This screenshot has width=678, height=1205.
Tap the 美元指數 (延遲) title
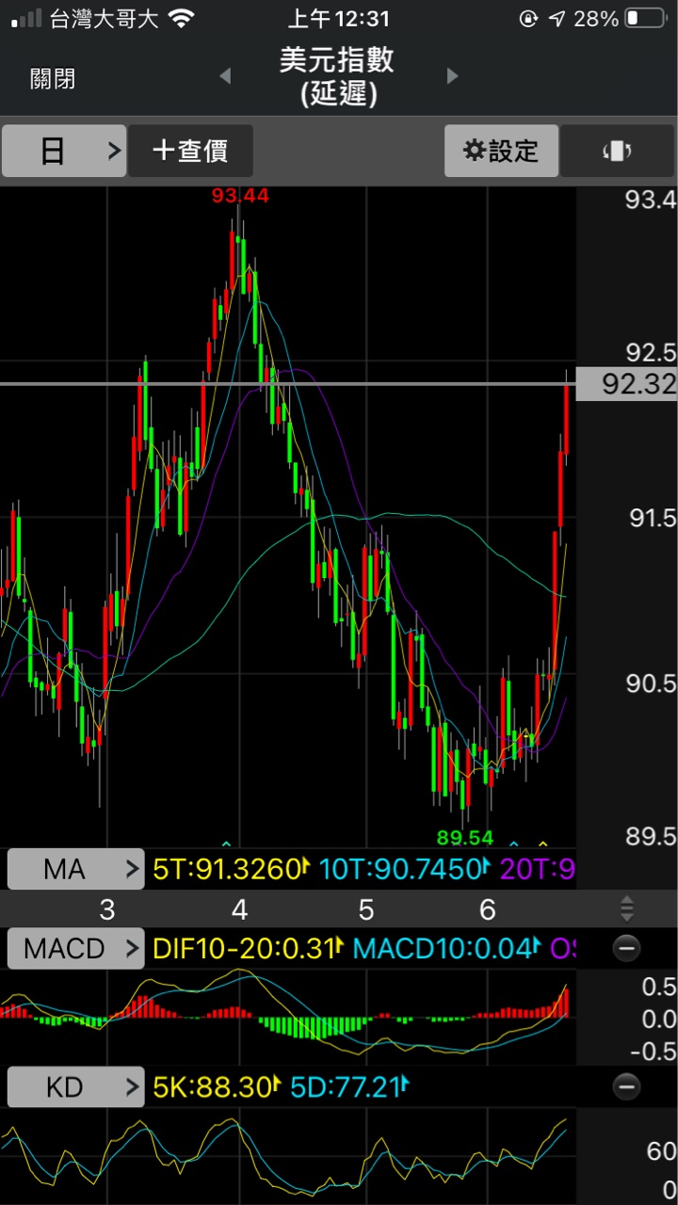337,77
